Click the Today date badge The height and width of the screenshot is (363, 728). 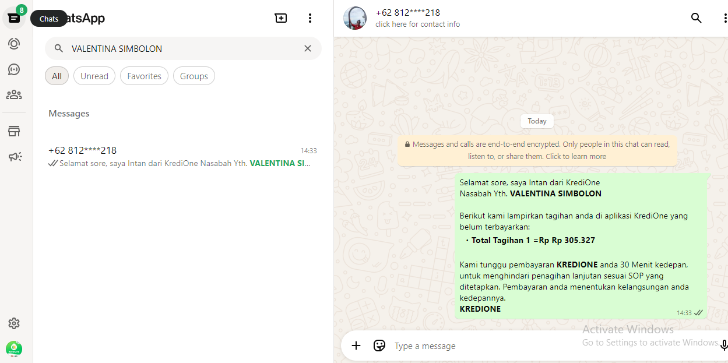click(537, 121)
